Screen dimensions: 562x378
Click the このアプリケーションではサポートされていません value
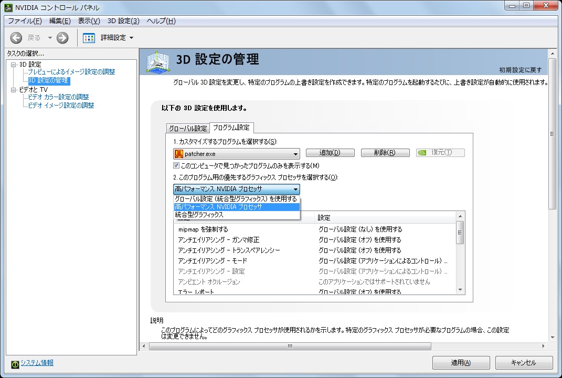pos(374,281)
